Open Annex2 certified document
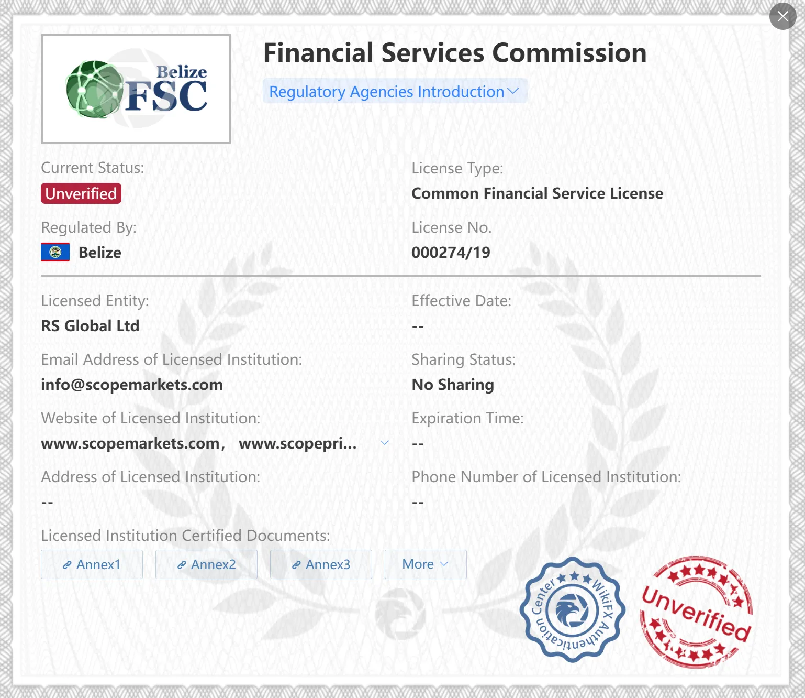805x698 pixels. [x=206, y=564]
